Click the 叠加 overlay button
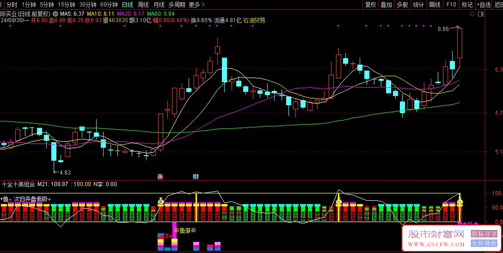The image size is (503, 253). (386, 5)
